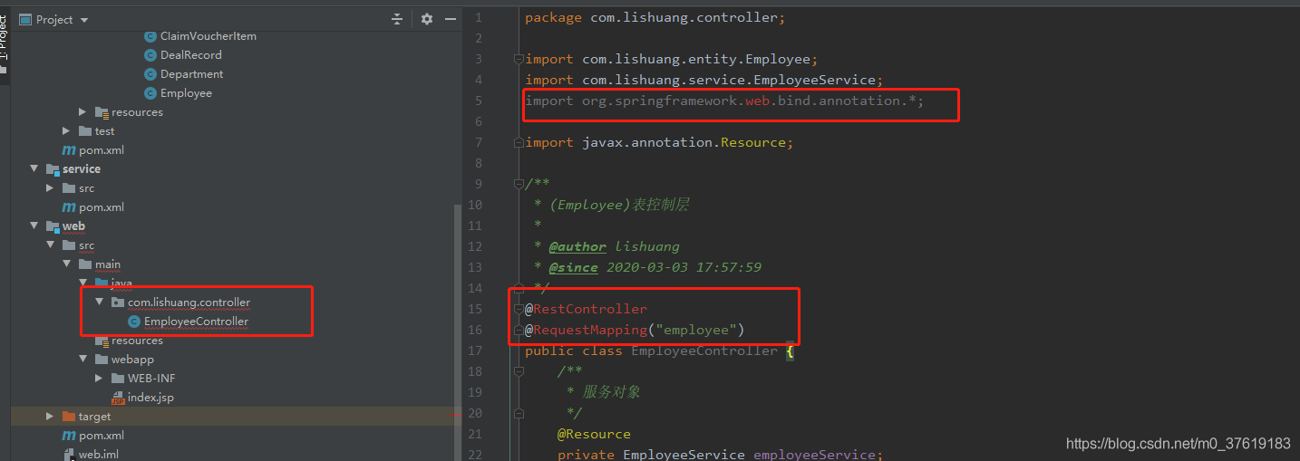This screenshot has width=1300, height=461.
Task: Click the orange target folder icon
Action: (69, 417)
